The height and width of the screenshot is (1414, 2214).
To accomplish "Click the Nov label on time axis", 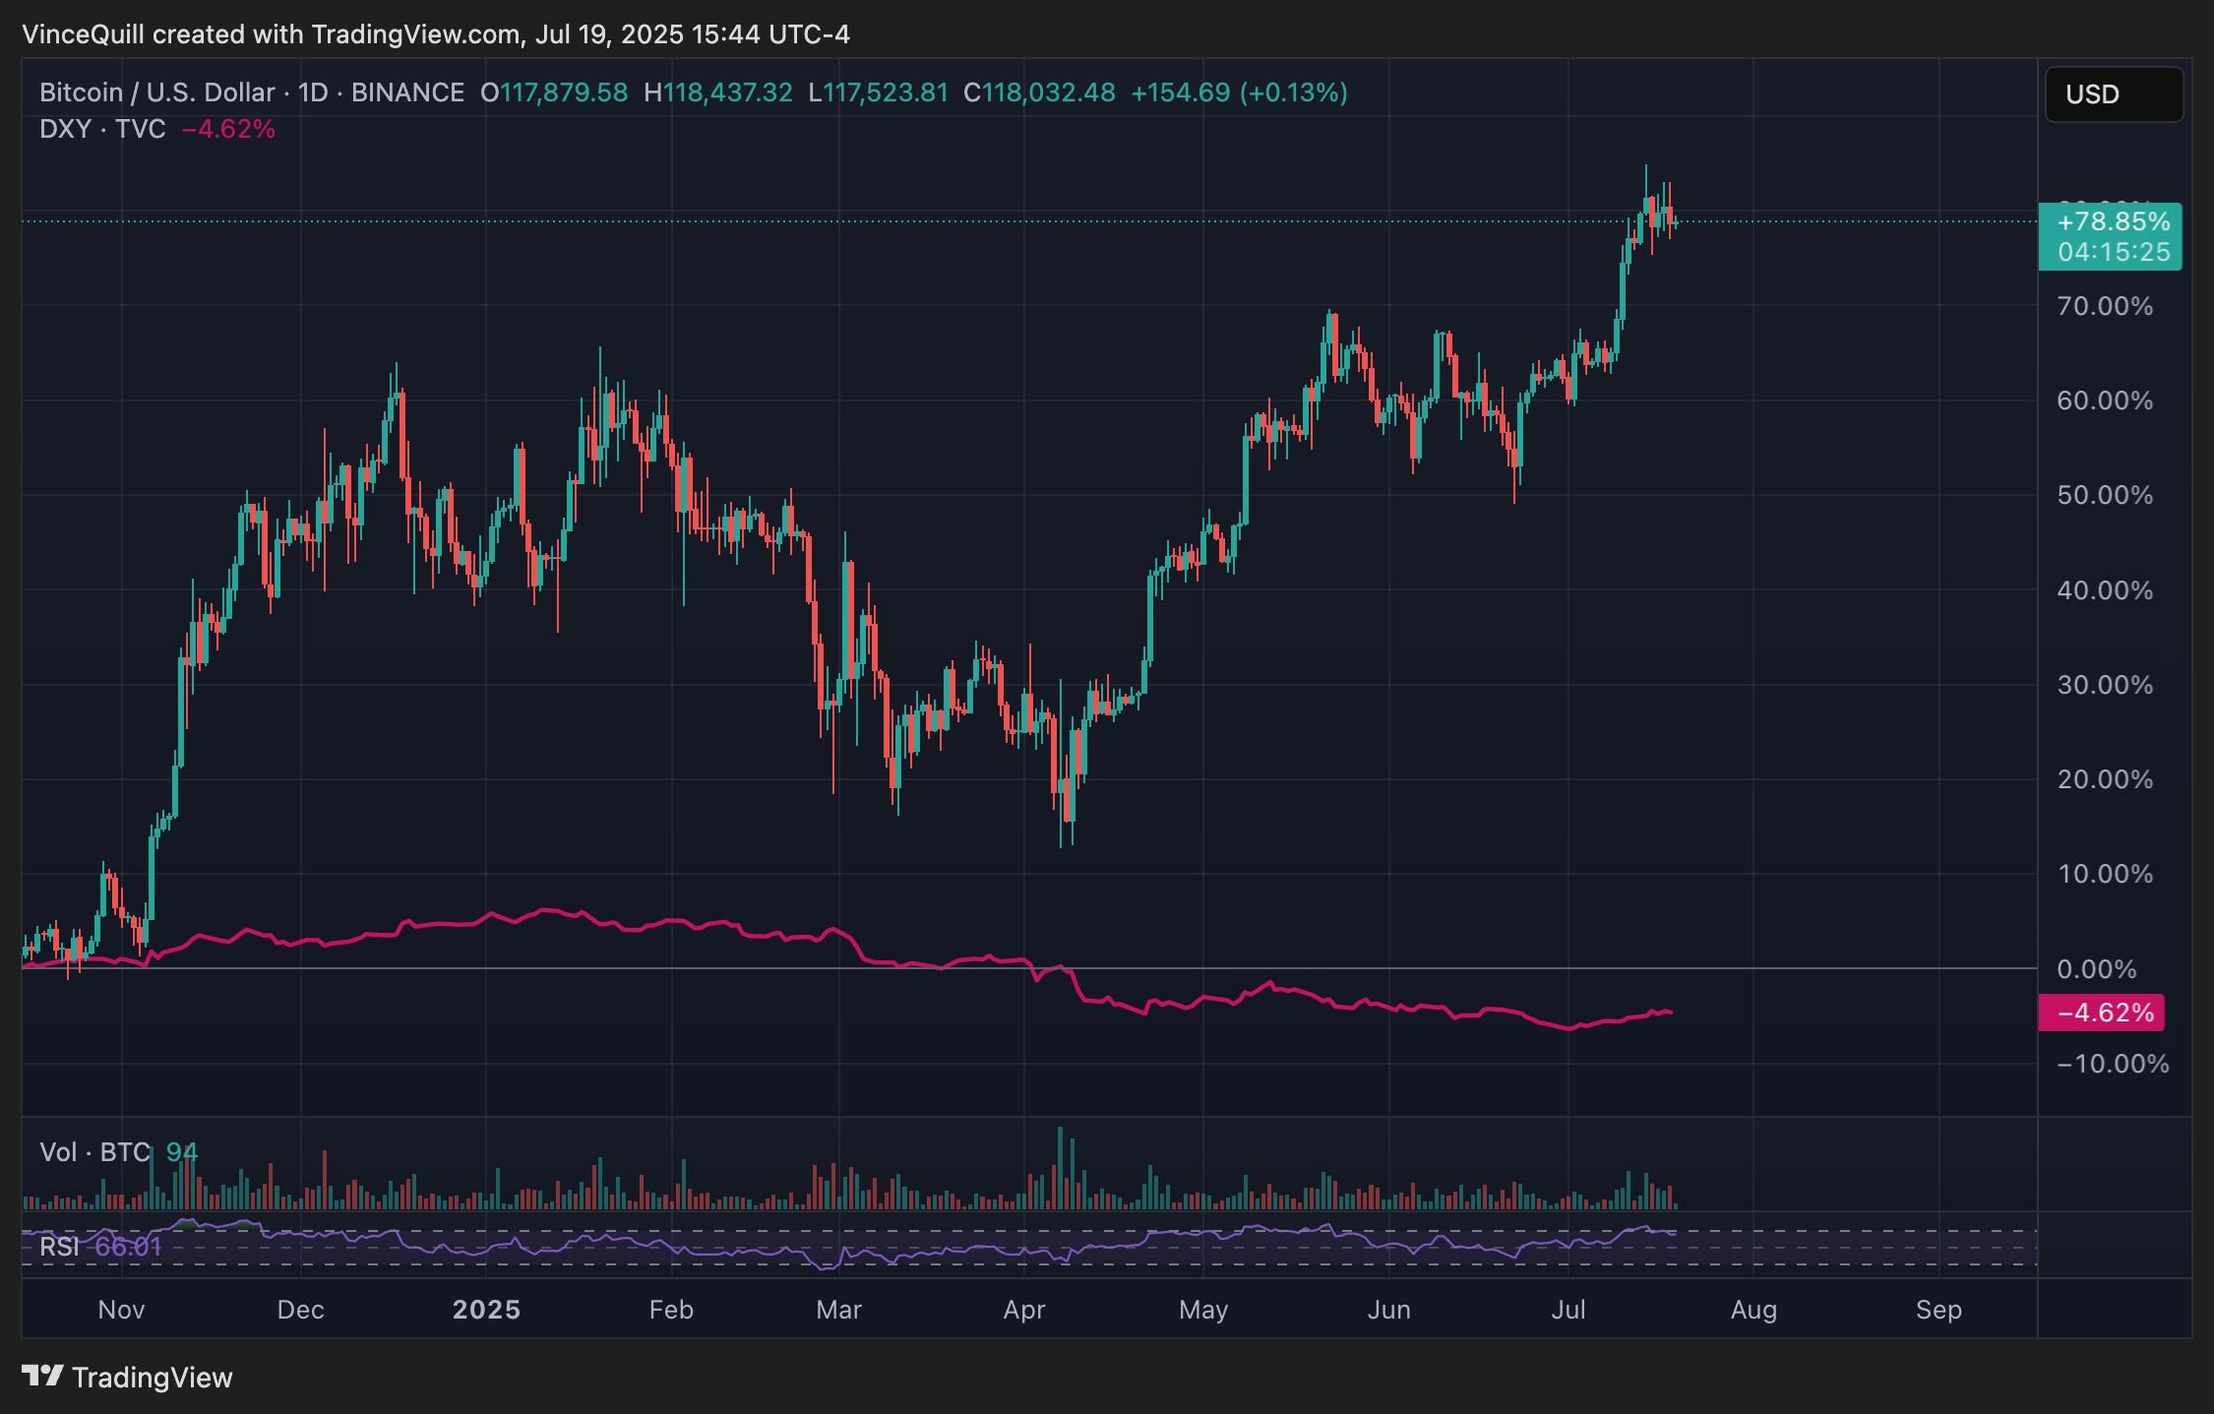I will (x=122, y=1310).
